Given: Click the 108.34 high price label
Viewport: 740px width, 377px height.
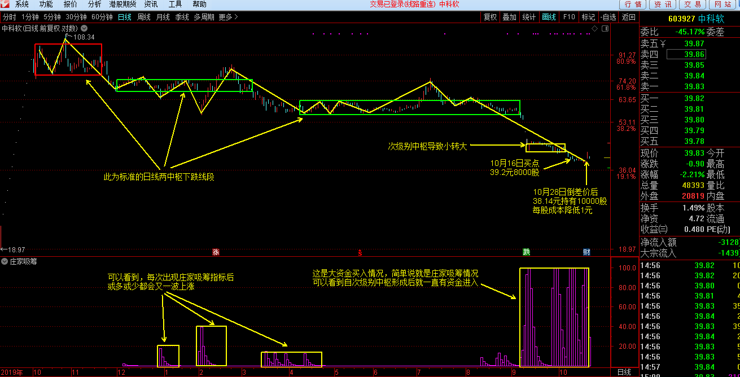Looking at the screenshot, I should (84, 37).
